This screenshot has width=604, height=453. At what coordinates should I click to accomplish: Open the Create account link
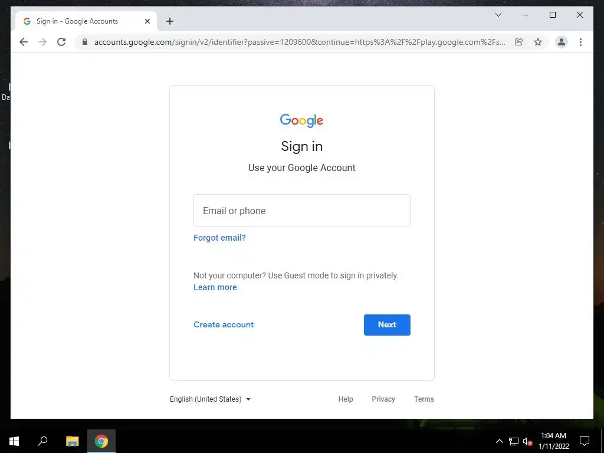coord(224,325)
